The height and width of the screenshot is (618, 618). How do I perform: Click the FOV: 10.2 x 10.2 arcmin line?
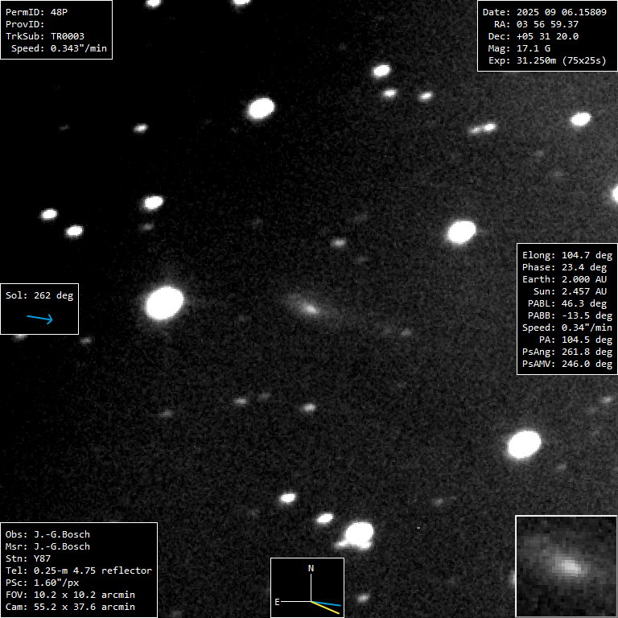pyautogui.click(x=70, y=595)
